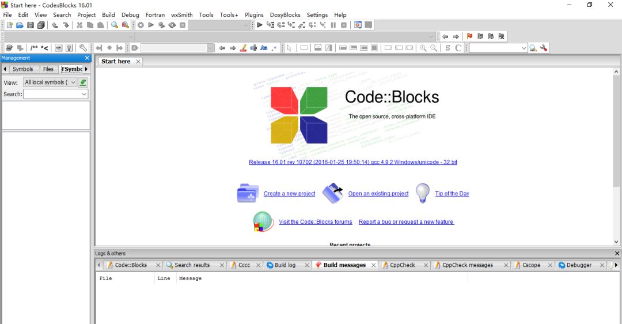Click 'Tip of the Day' link

click(x=452, y=193)
